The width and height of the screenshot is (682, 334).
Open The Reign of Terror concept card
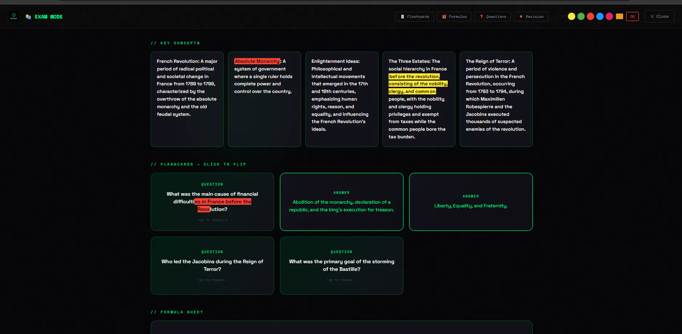(x=496, y=99)
